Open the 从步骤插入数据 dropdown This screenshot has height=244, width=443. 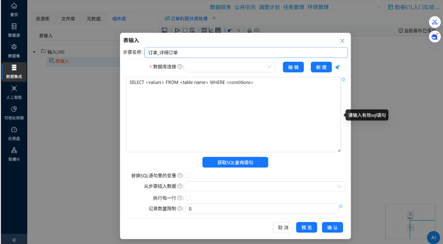(265, 187)
